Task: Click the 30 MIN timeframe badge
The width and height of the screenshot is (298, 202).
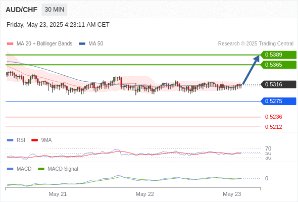Action: 55,10
